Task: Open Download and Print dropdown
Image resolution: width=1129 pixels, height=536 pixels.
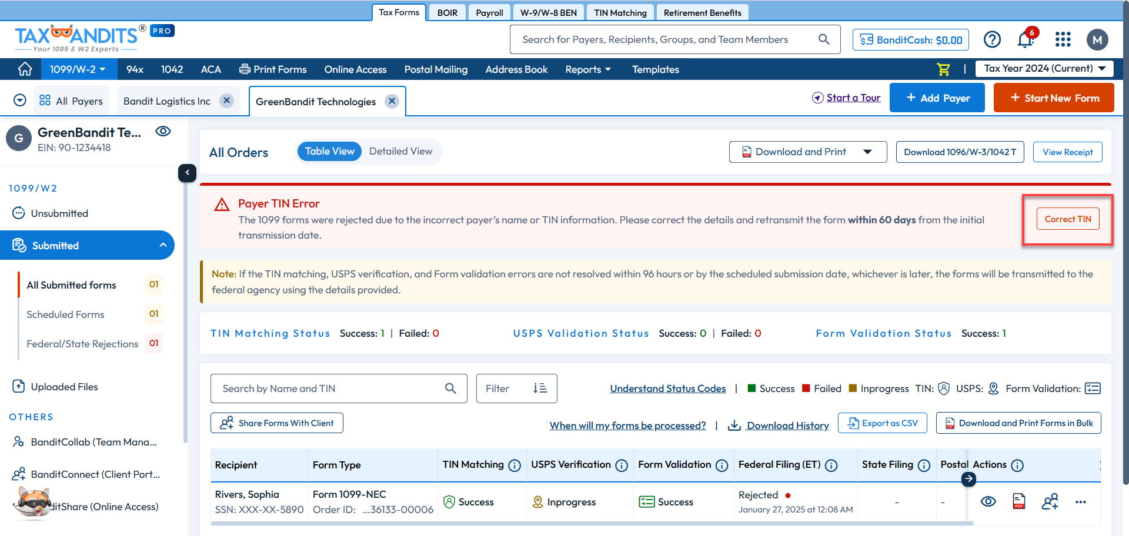Action: [x=808, y=152]
